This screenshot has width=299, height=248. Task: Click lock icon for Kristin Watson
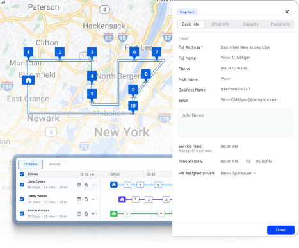pyautogui.click(x=86, y=214)
